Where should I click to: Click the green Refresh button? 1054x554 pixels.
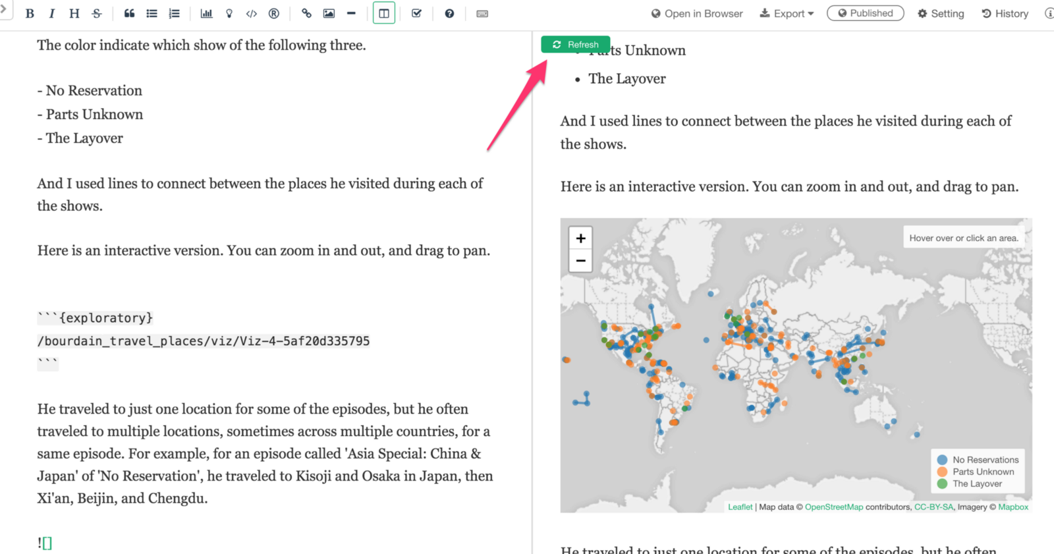[576, 45]
